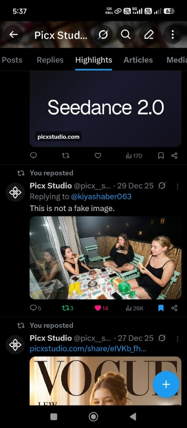Switch to the Replies tab
The width and height of the screenshot is (187, 428).
[50, 60]
